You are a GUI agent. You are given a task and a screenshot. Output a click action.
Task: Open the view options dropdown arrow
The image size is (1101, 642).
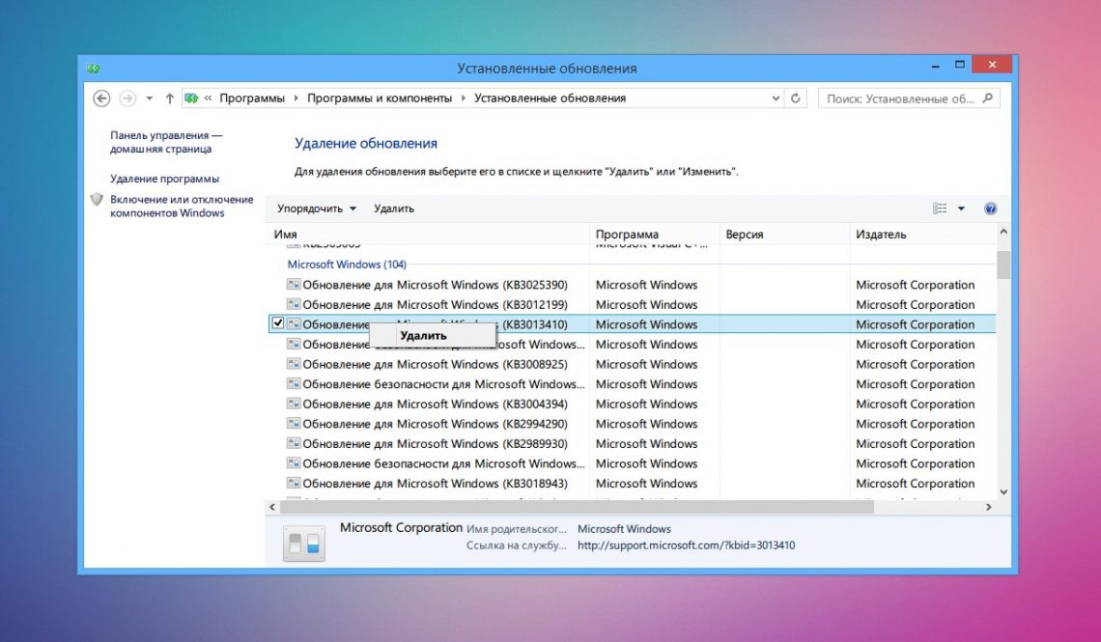click(x=961, y=209)
